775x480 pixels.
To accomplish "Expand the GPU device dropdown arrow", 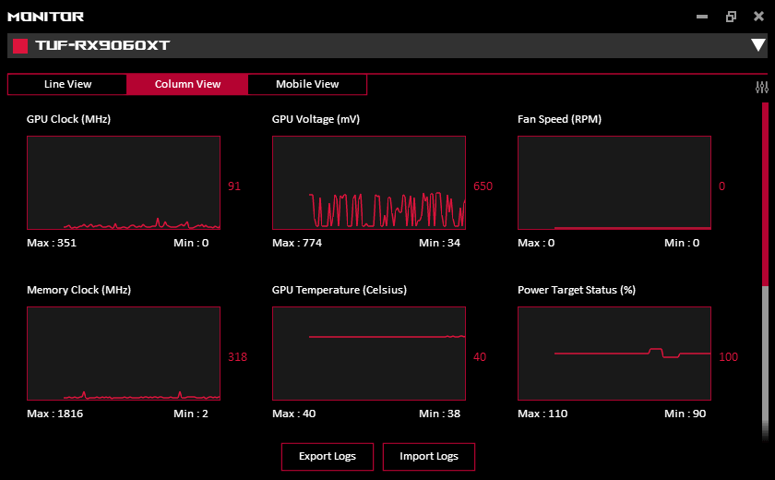I will point(757,45).
